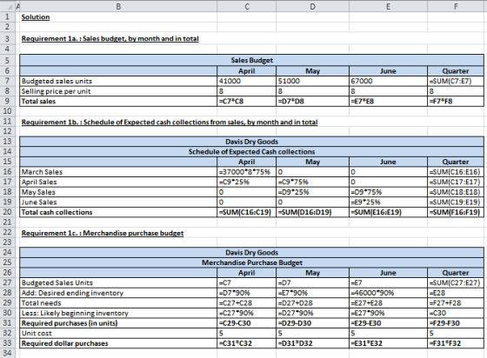Screen dimensions: 487x358
Task: Select the =C29-C30 formula cell
Action: [x=247, y=323]
